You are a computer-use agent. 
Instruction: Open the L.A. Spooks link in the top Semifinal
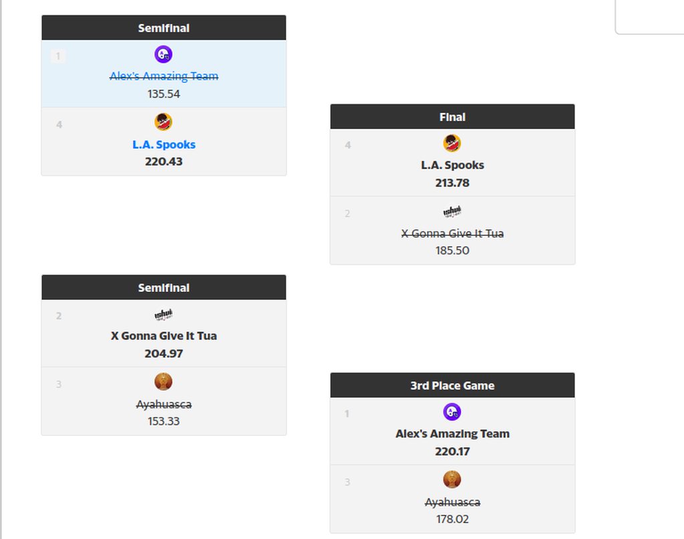point(164,144)
